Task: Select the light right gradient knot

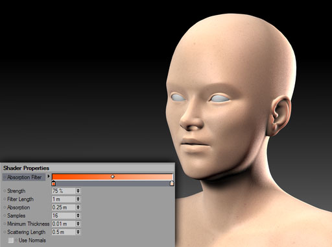Action: coord(172,183)
